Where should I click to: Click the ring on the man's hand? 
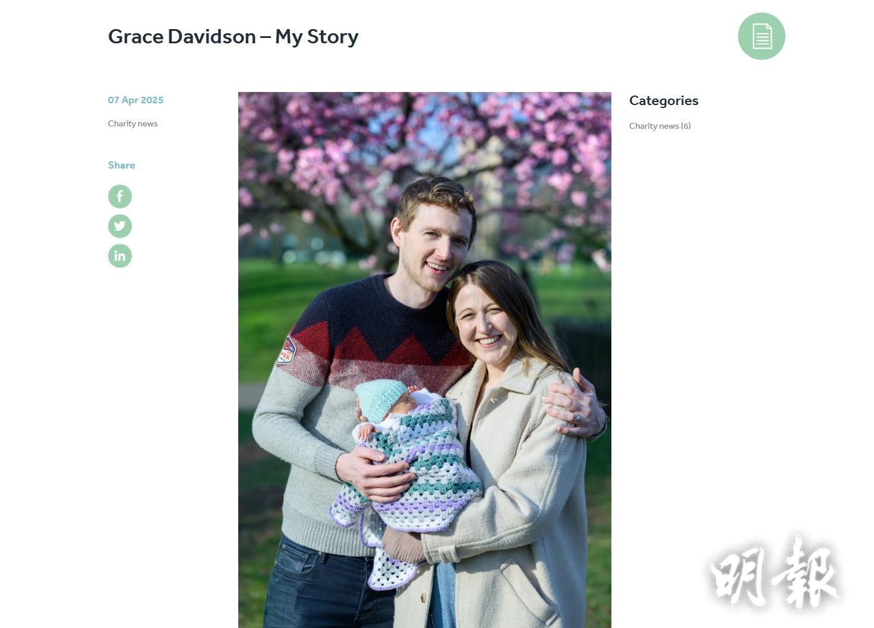click(x=576, y=418)
